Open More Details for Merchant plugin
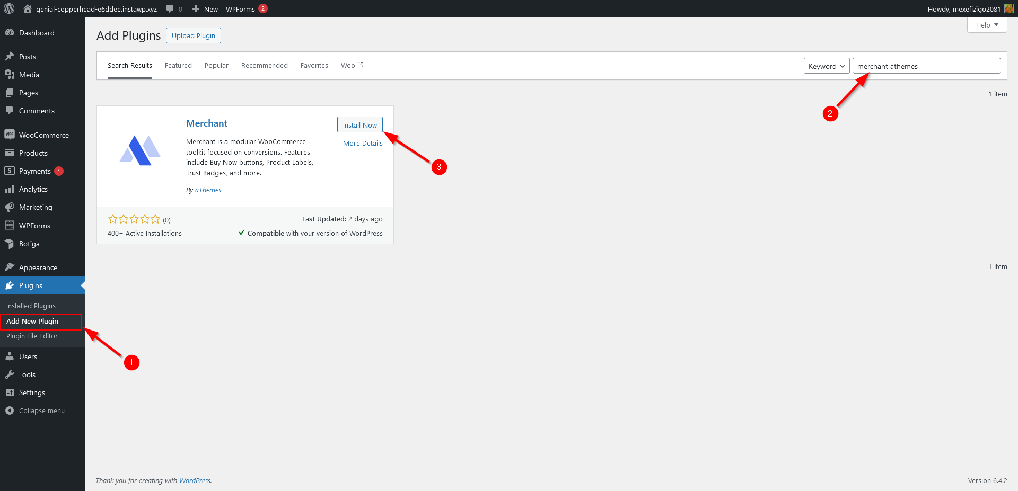The height and width of the screenshot is (491, 1018). point(363,143)
